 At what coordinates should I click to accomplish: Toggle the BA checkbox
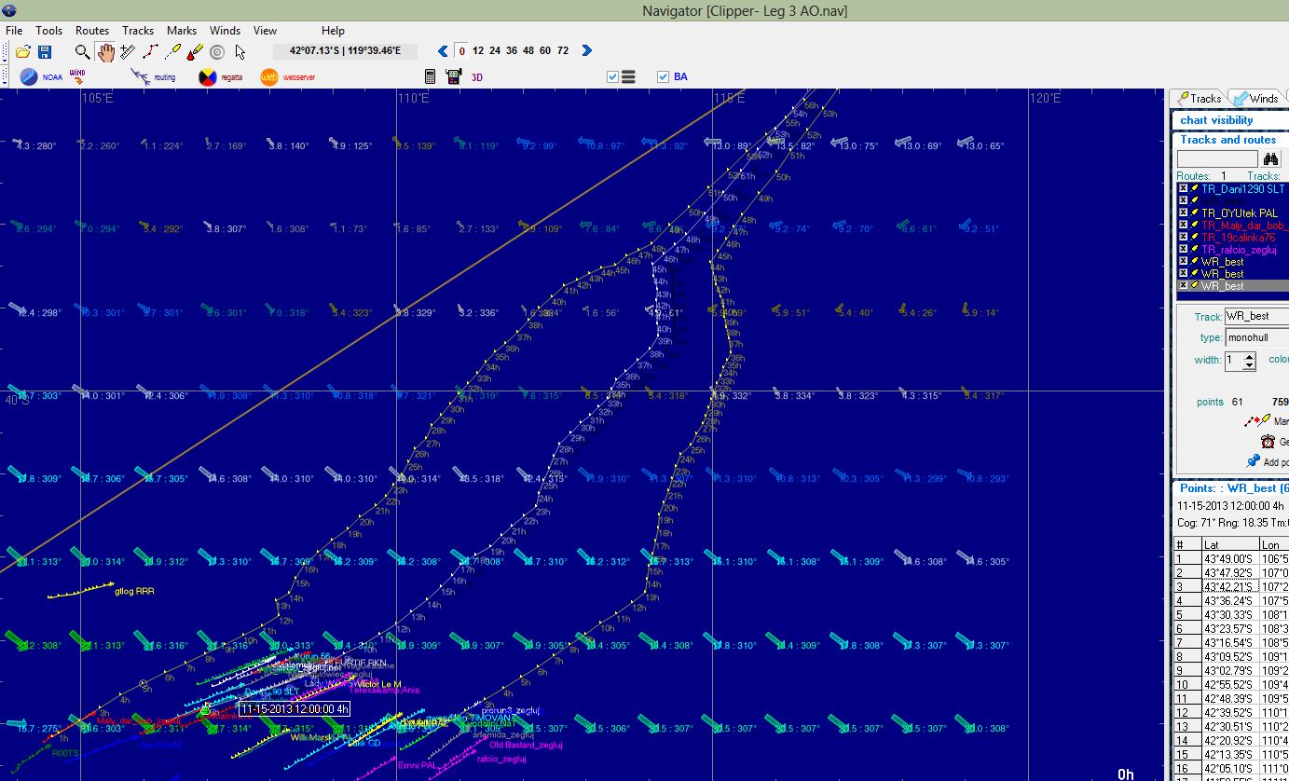663,76
